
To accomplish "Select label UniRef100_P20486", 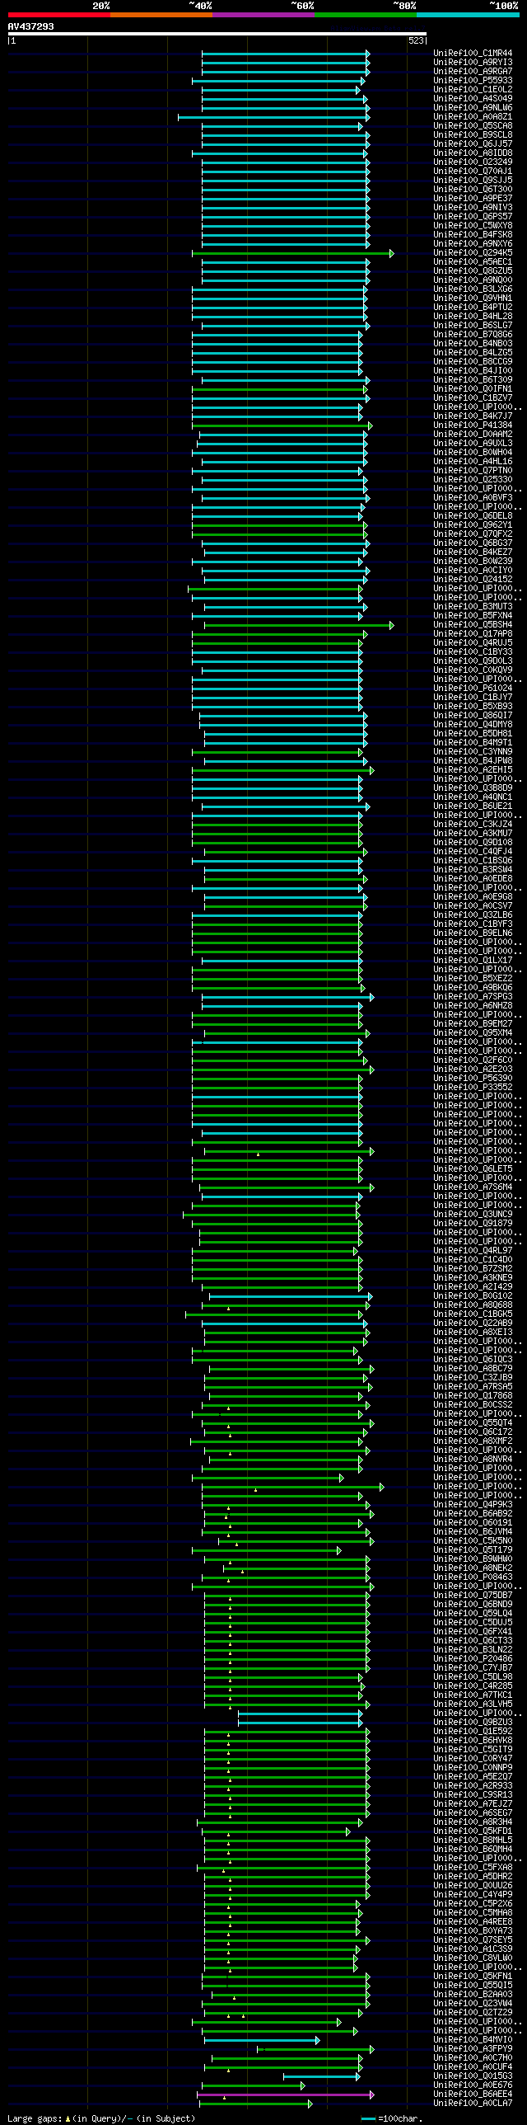I will [473, 1660].
